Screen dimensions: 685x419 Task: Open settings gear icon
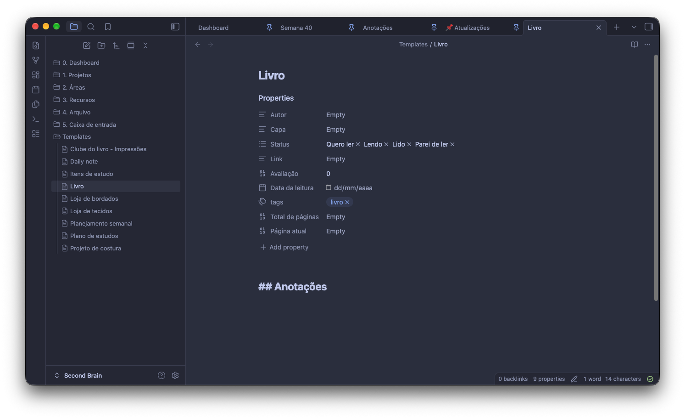[x=175, y=375]
